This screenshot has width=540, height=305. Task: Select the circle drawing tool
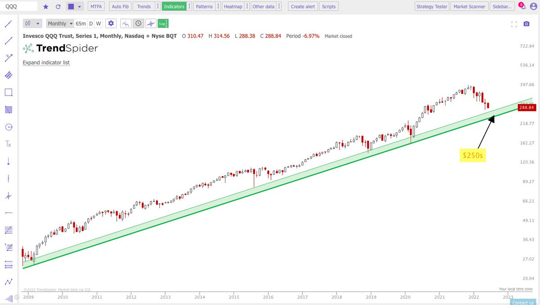(x=8, y=127)
